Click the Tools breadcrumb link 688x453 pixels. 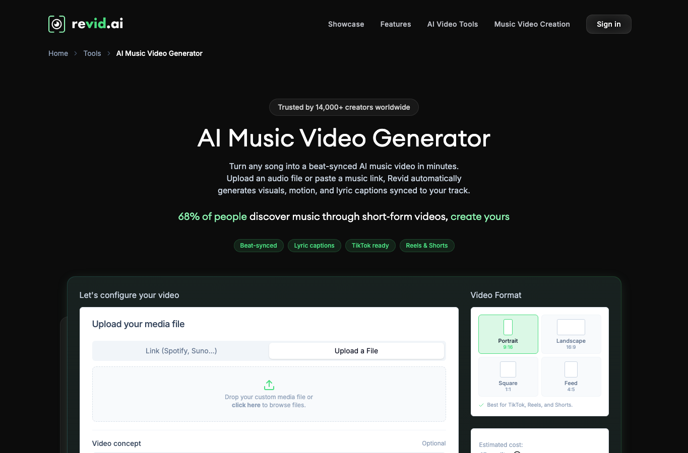pyautogui.click(x=92, y=53)
